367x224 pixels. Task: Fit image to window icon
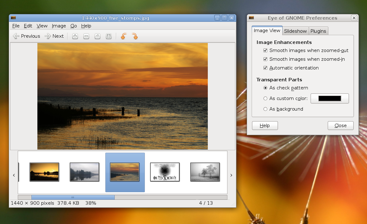109,36
